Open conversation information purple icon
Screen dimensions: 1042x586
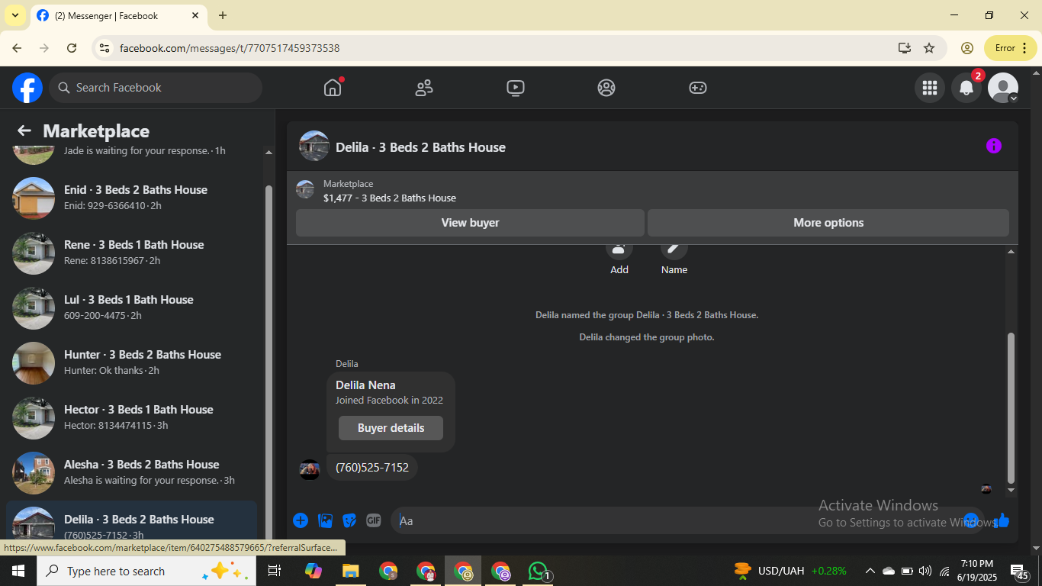pyautogui.click(x=993, y=146)
